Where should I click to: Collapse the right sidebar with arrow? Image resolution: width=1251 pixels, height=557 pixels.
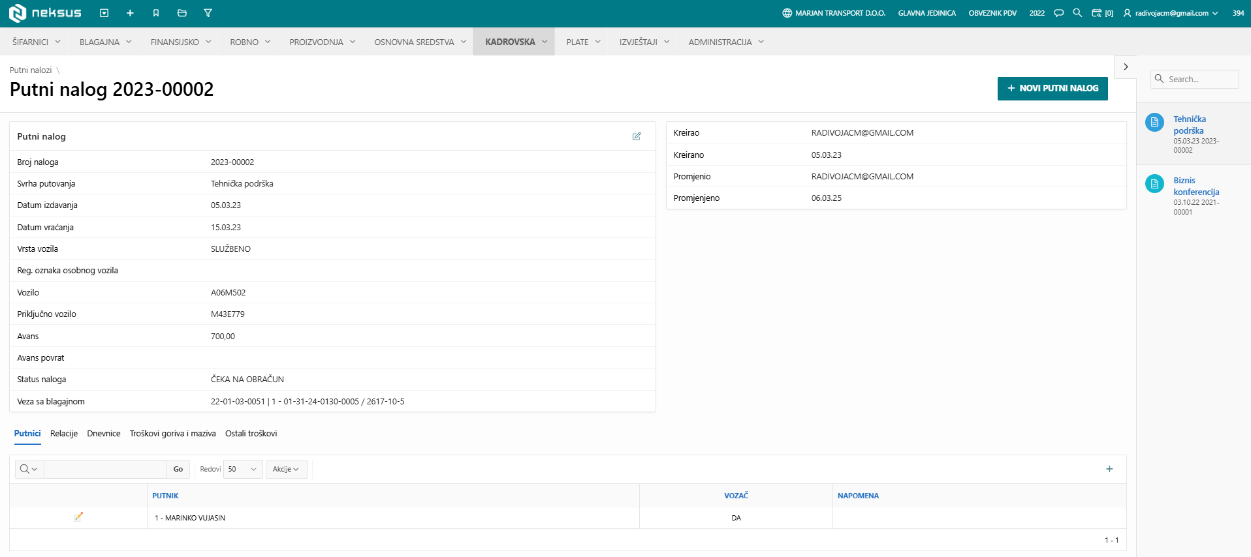(x=1126, y=67)
